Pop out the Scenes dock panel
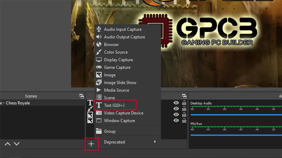Viewport: 282px width, 158px height. tap(82, 96)
